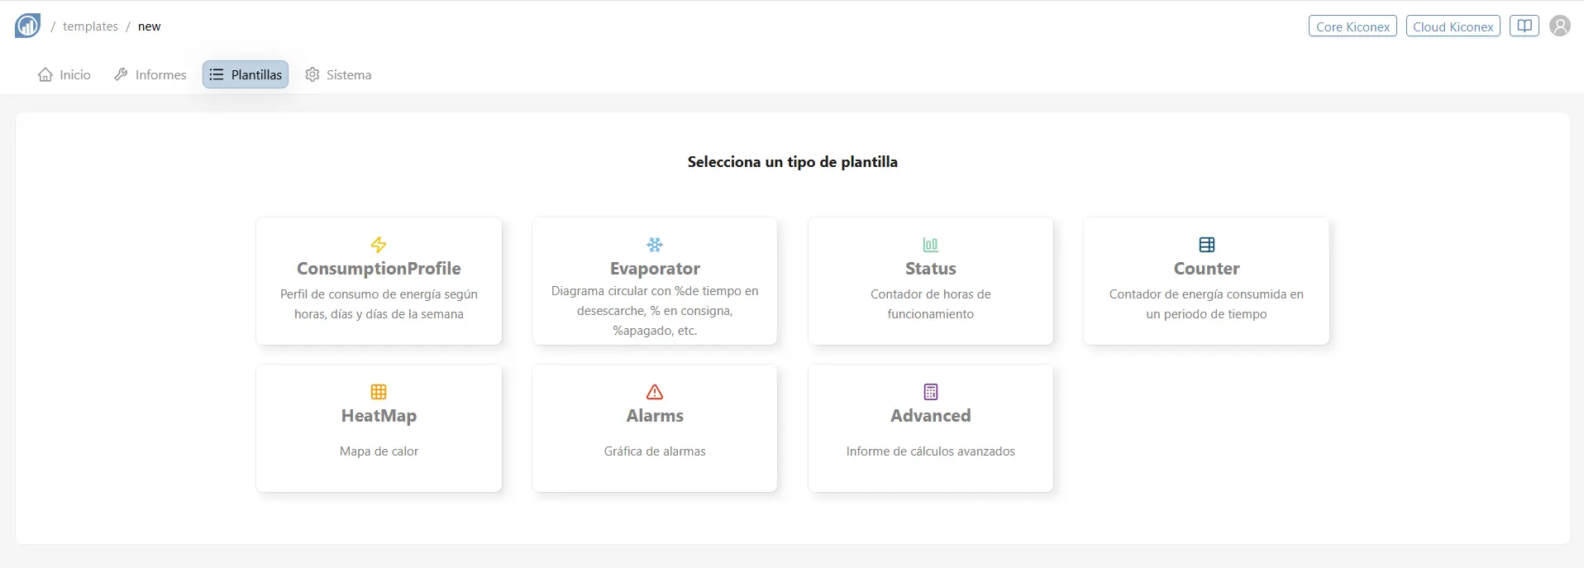Open the Sistema tab
Screen dimensions: 1584x568
tap(338, 74)
